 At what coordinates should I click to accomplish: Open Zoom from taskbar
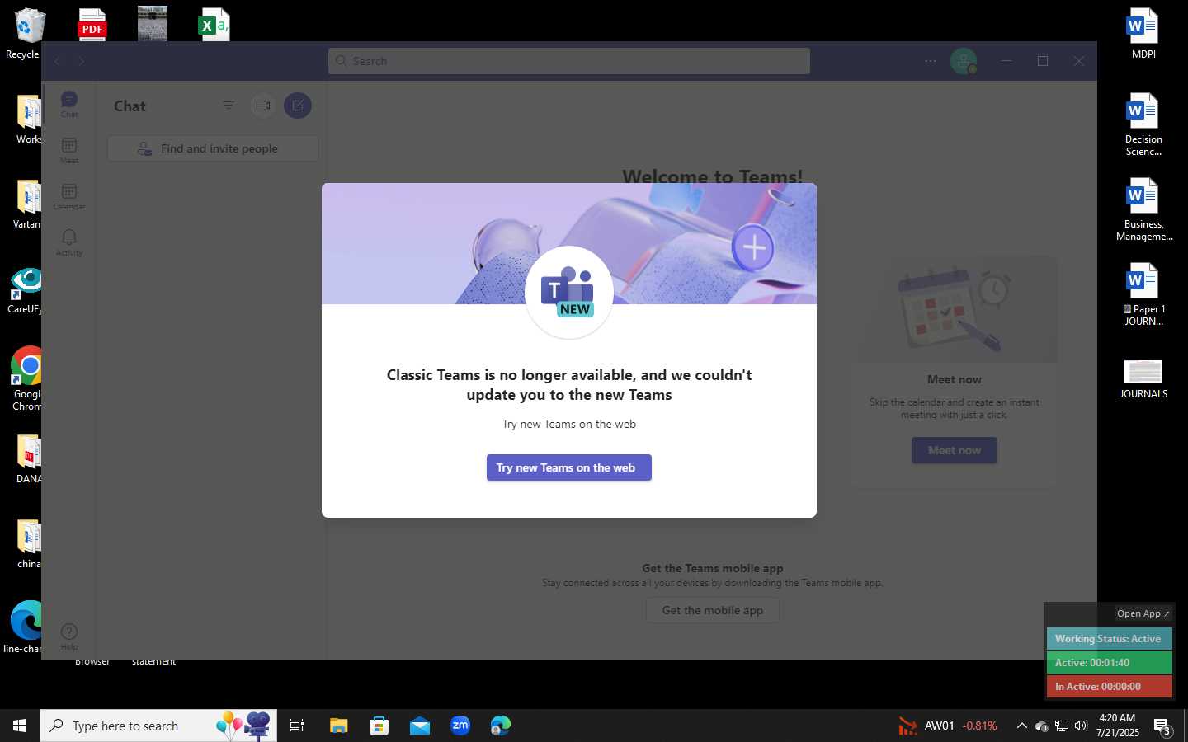pyautogui.click(x=460, y=726)
